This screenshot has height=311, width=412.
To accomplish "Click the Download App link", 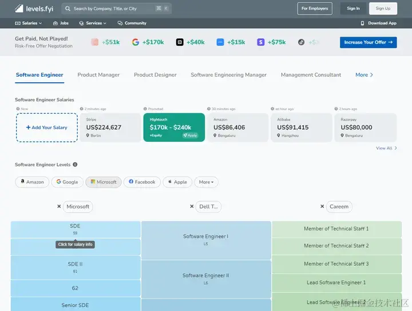I will [x=379, y=23].
